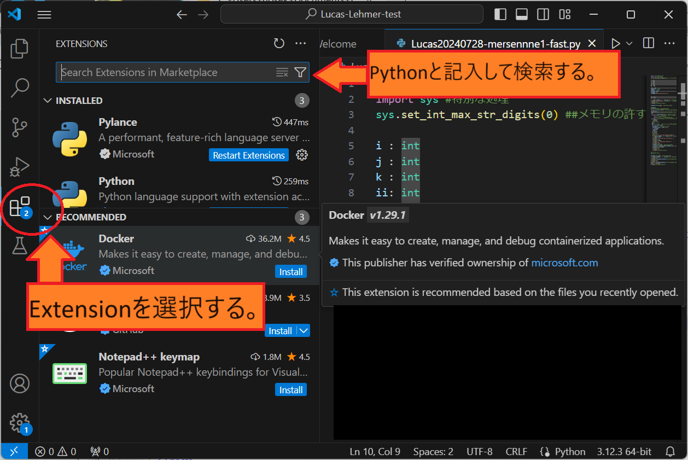Screen dimensions: 688x460
Task: Show errors and warnings problems count
Action: pyautogui.click(x=56, y=452)
